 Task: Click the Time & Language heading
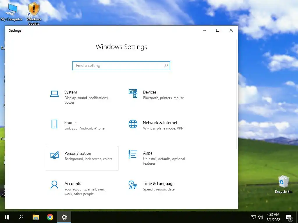click(x=159, y=184)
